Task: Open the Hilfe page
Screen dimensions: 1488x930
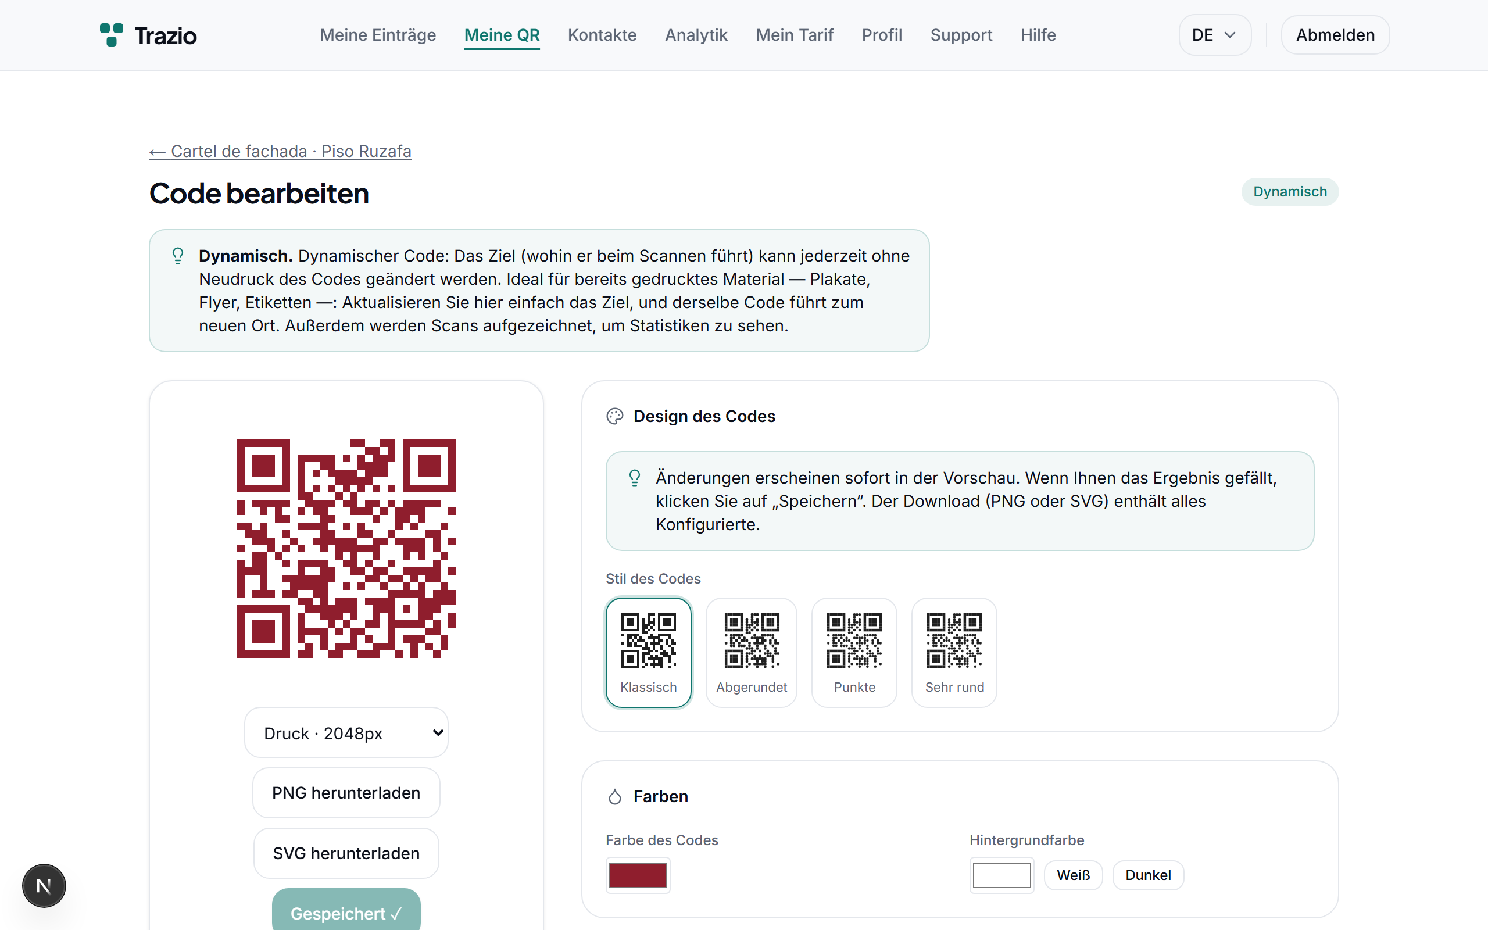Action: [x=1038, y=35]
